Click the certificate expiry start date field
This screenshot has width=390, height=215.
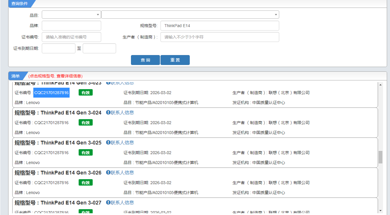pyautogui.click(x=58, y=48)
